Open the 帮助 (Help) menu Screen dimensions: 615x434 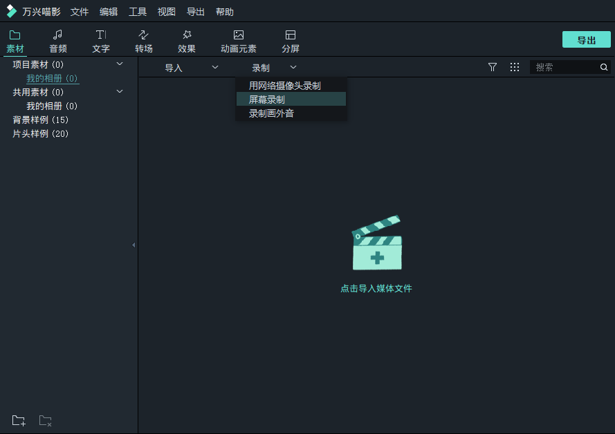coord(224,11)
